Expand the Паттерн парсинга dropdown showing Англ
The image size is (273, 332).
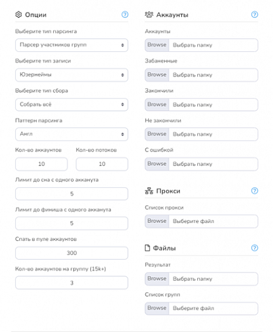(72, 134)
